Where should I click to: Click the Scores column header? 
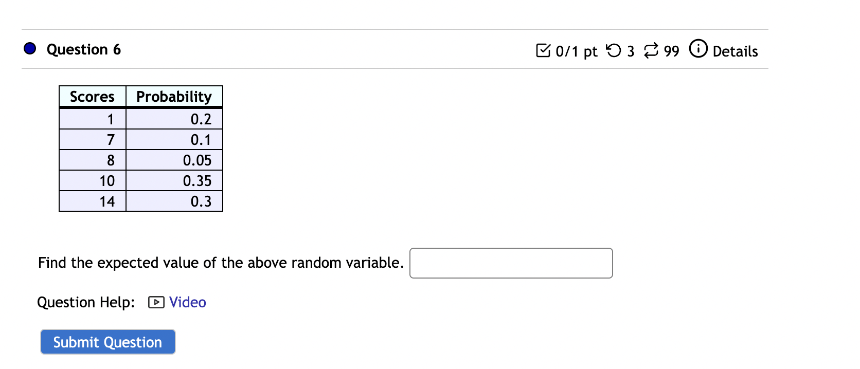92,96
